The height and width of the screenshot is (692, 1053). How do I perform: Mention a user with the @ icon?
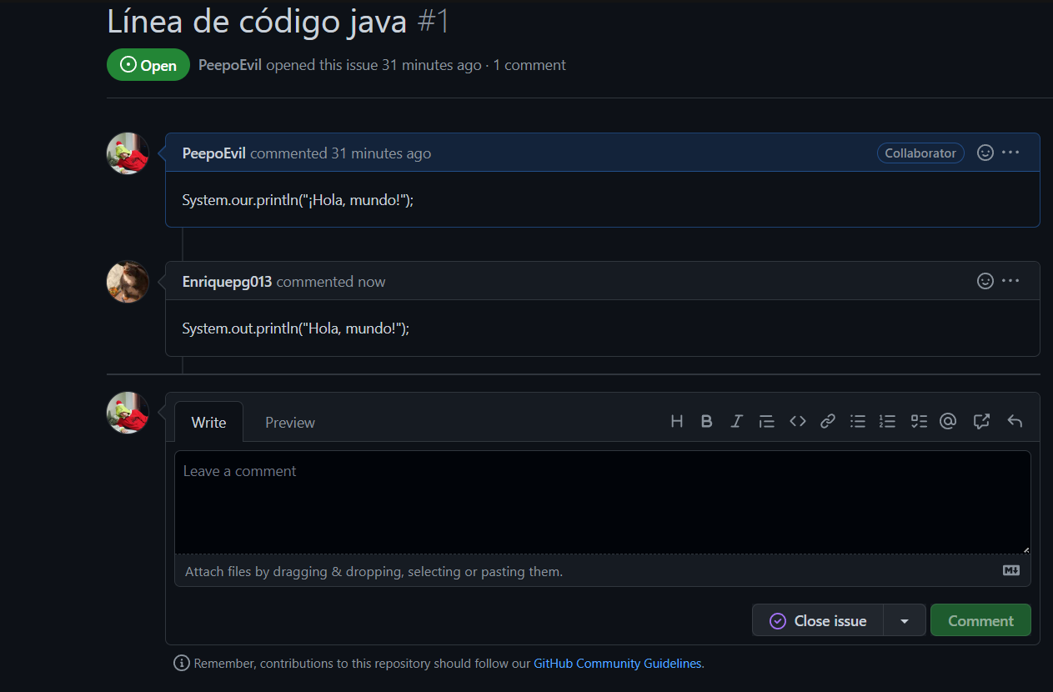click(x=948, y=421)
